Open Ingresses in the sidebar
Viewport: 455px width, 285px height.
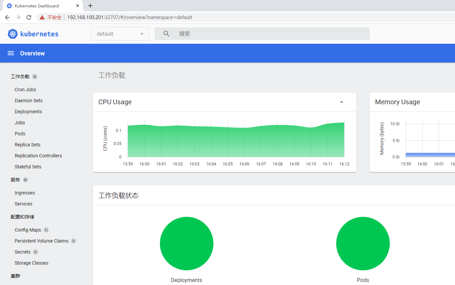[25, 193]
